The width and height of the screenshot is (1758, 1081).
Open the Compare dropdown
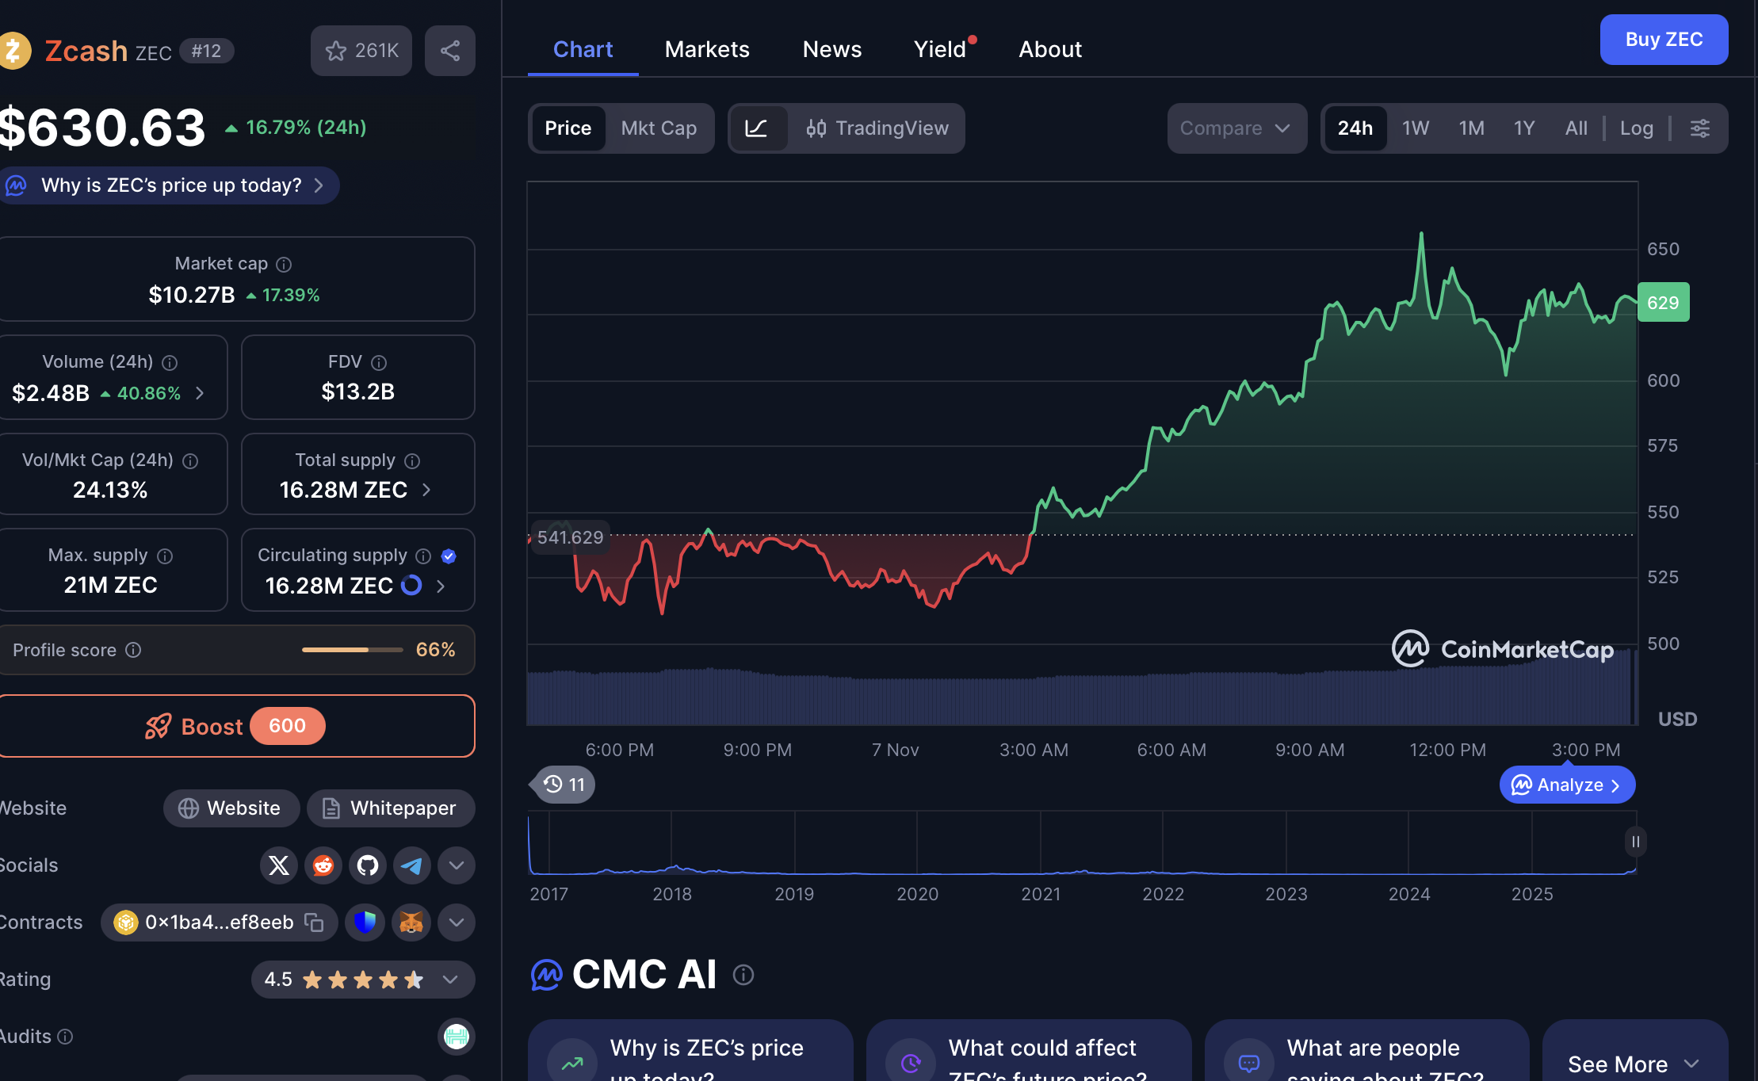(1236, 128)
